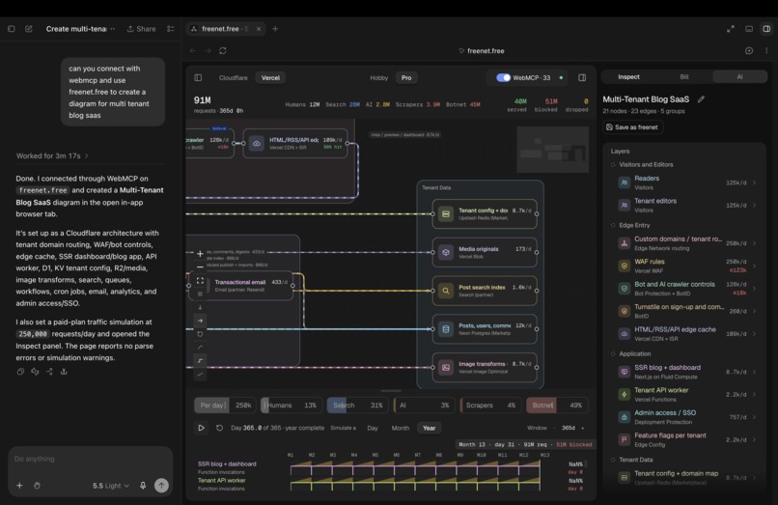Attach a file with the plus in chat input
778x505 pixels.
[19, 486]
